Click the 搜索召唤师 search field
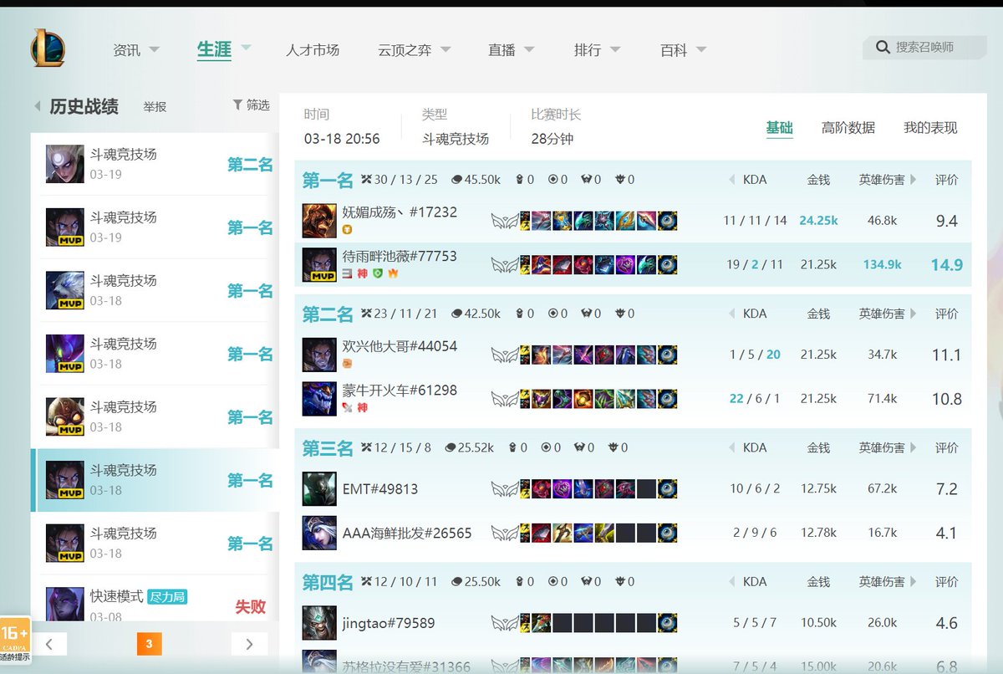Viewport: 1003px width, 674px height. pos(924,48)
